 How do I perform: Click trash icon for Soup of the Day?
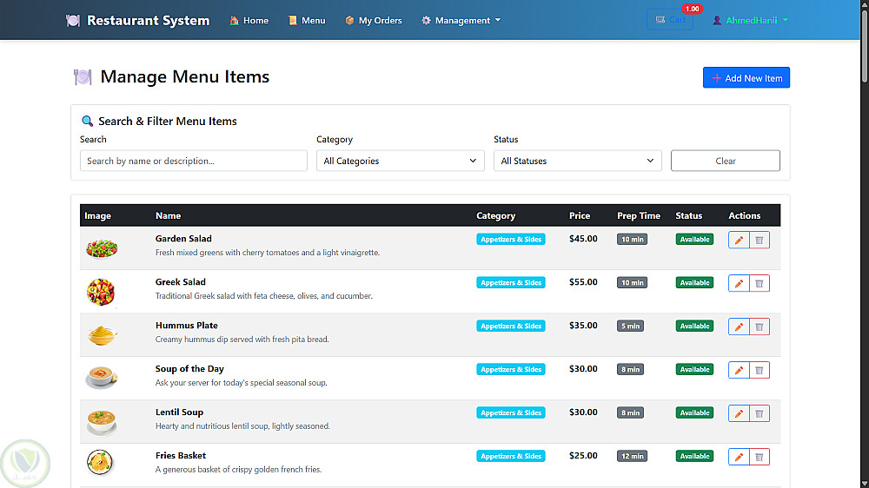coord(760,370)
